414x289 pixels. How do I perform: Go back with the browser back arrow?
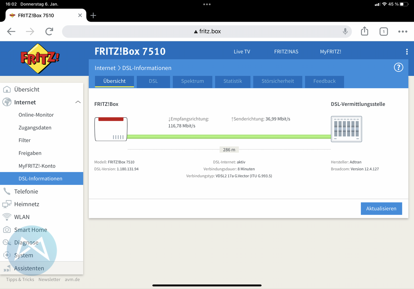(x=11, y=31)
